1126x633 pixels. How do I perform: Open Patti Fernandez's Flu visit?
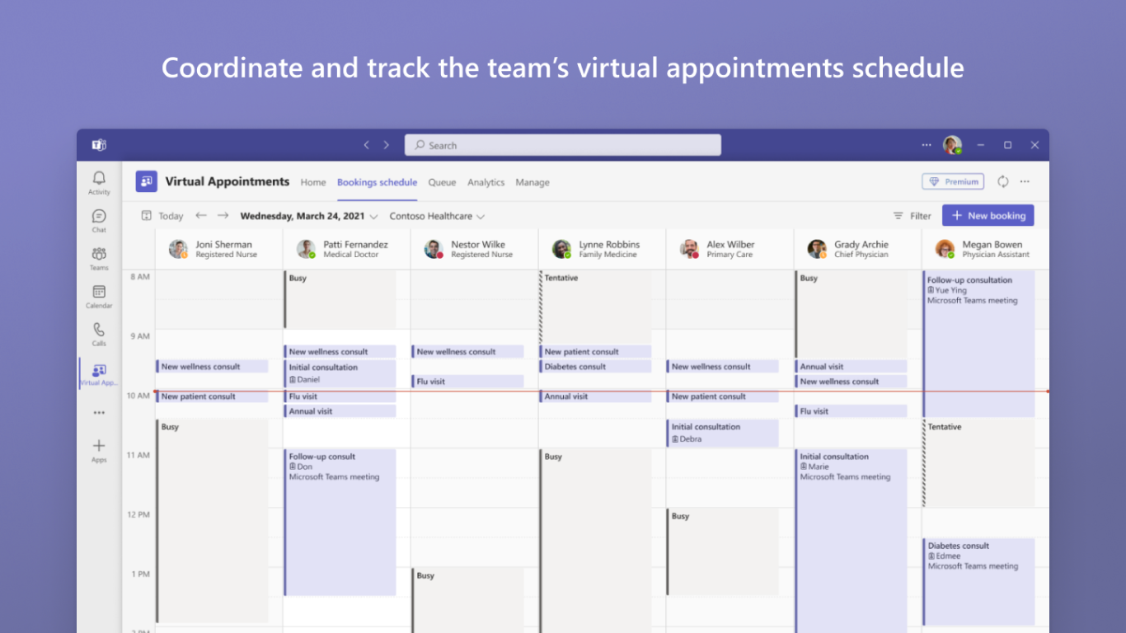click(340, 396)
